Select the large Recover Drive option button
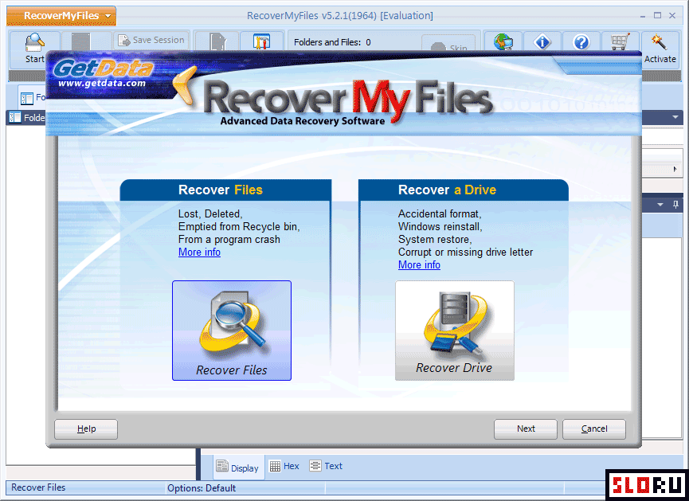Image resolution: width=689 pixels, height=501 pixels. click(455, 331)
